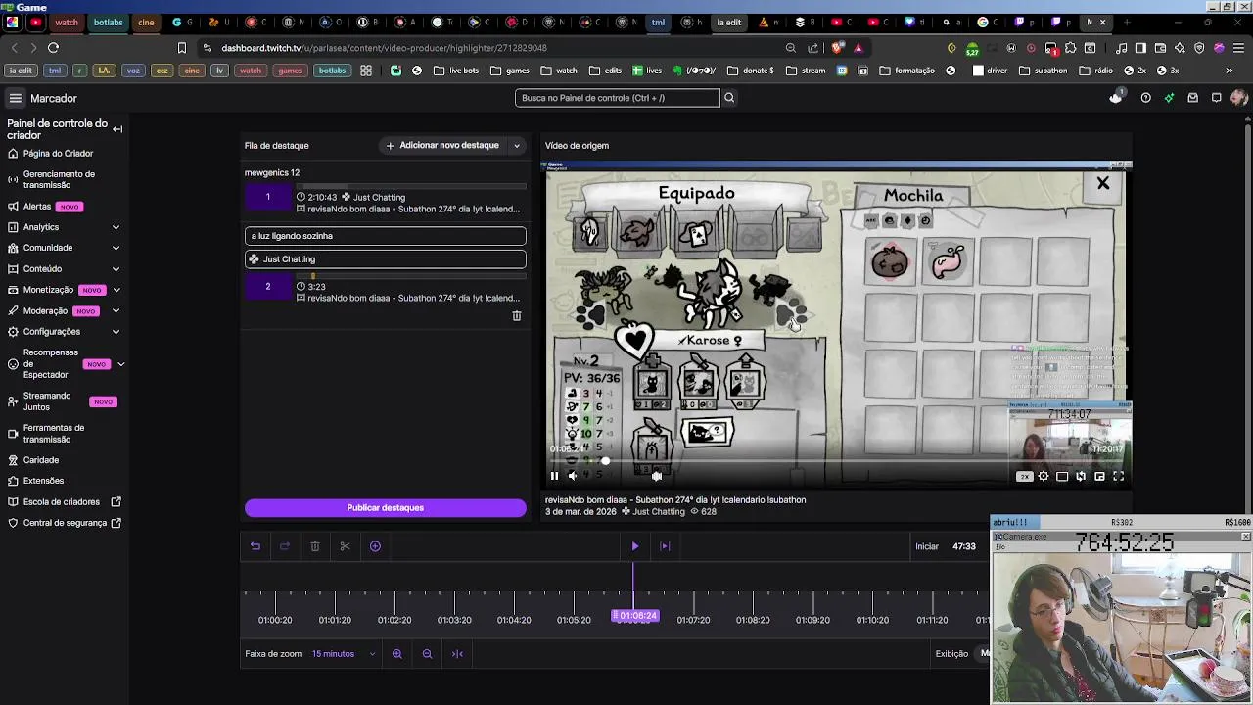Open the inbox mail icon in header
This screenshot has width=1253, height=705.
[1192, 98]
